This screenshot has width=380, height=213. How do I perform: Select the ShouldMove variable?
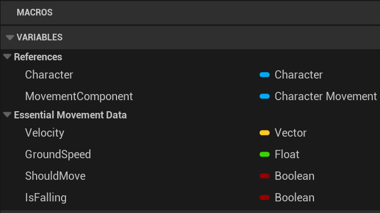[55, 176]
